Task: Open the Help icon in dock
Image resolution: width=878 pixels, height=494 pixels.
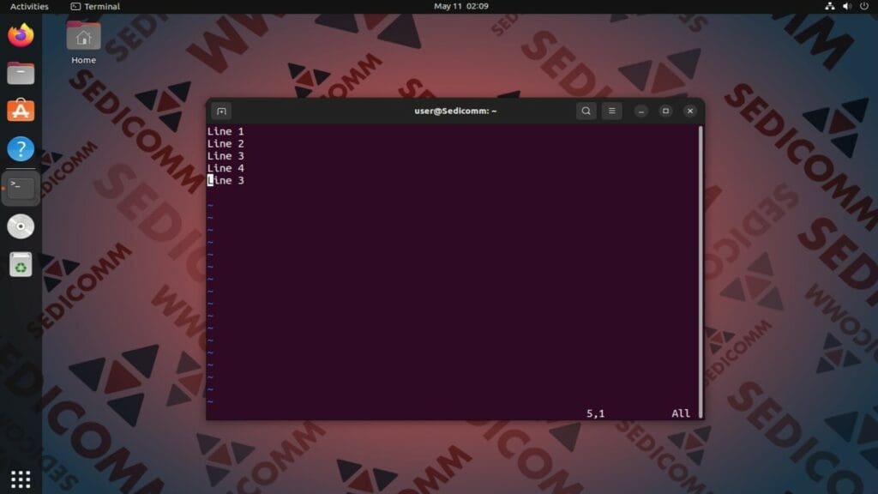Action: [x=21, y=149]
